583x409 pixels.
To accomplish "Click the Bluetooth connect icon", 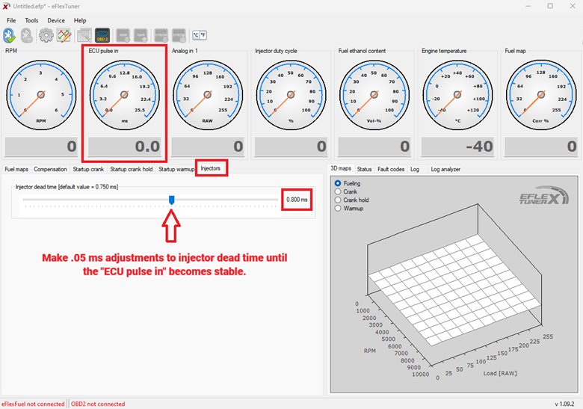I will (9, 35).
